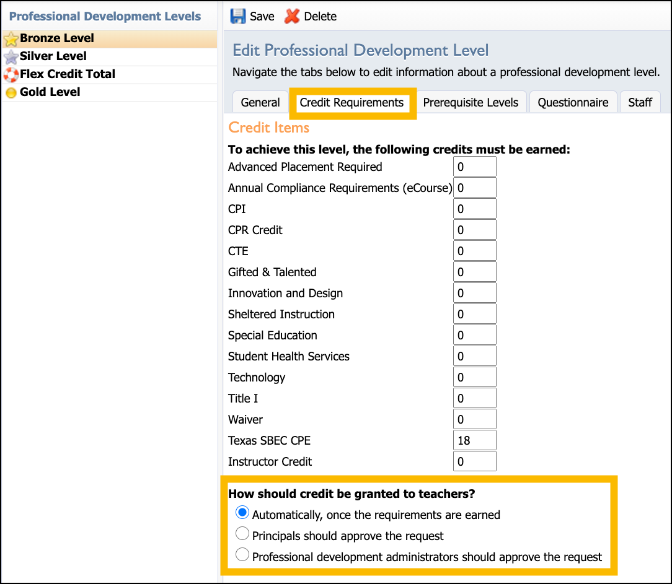The height and width of the screenshot is (584, 672).
Task: Focus the Student Health Services credit field
Action: (x=474, y=356)
